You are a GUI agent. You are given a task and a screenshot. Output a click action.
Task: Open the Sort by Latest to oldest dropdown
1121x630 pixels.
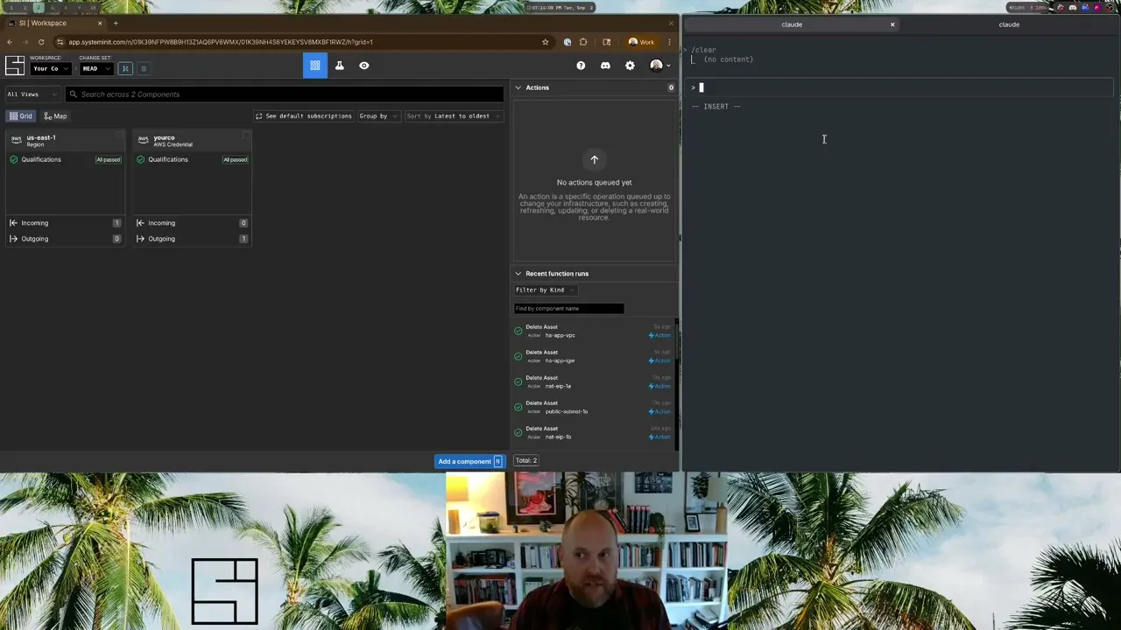(452, 116)
